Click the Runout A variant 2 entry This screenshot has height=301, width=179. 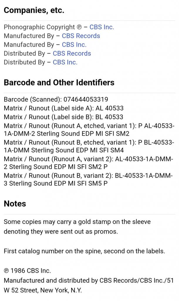89,163
